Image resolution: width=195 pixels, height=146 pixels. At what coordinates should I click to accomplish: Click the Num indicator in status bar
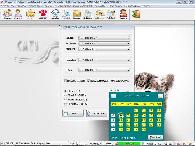coord(72,144)
